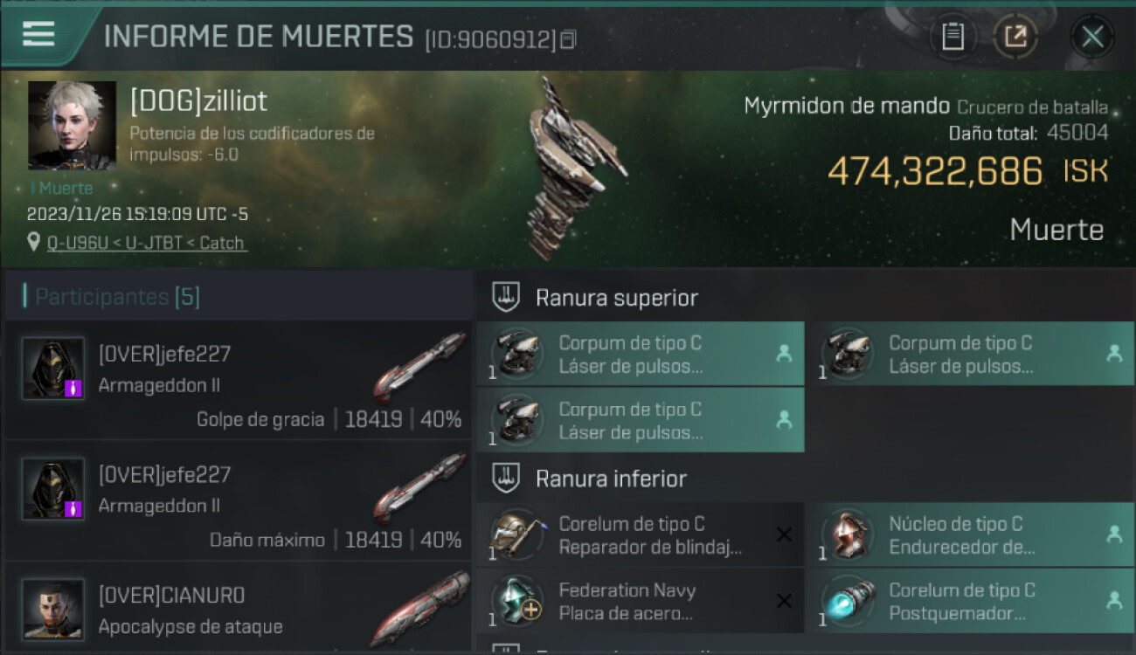Viewport: 1136px width, 655px height.
Task: Click the jefe227 Daño máximo portrait
Action: [53, 489]
